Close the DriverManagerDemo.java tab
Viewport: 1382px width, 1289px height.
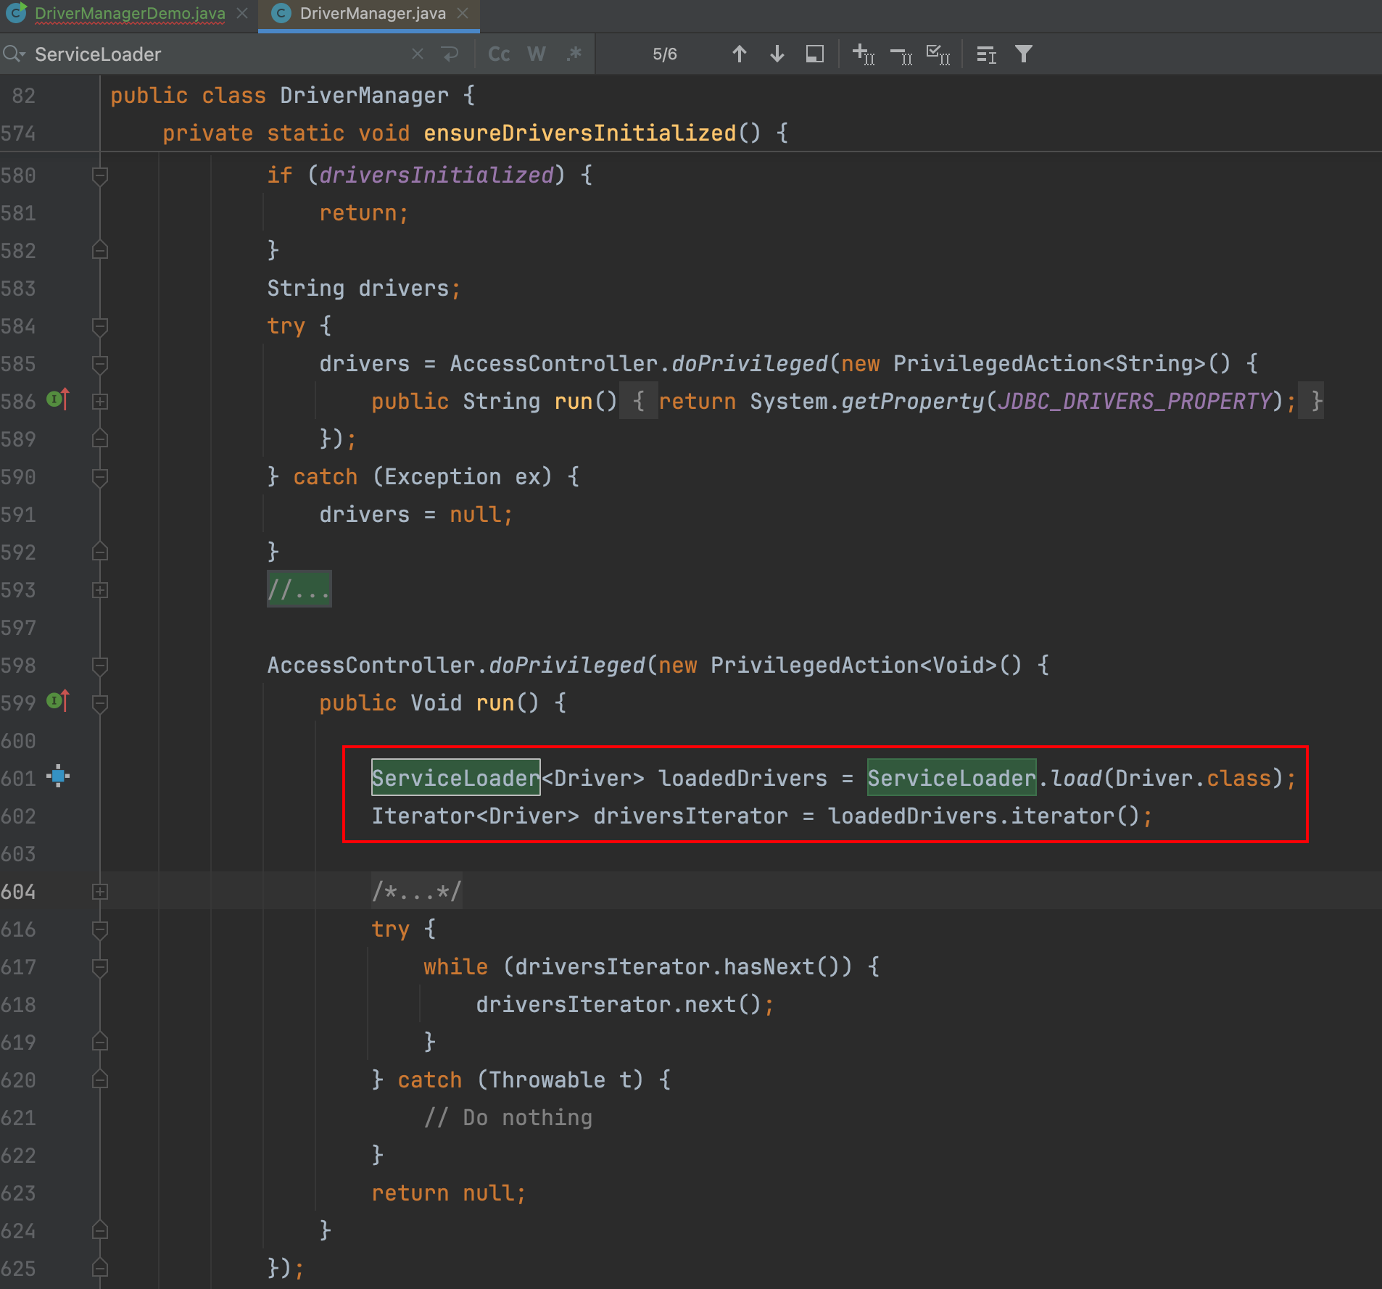pos(242,14)
